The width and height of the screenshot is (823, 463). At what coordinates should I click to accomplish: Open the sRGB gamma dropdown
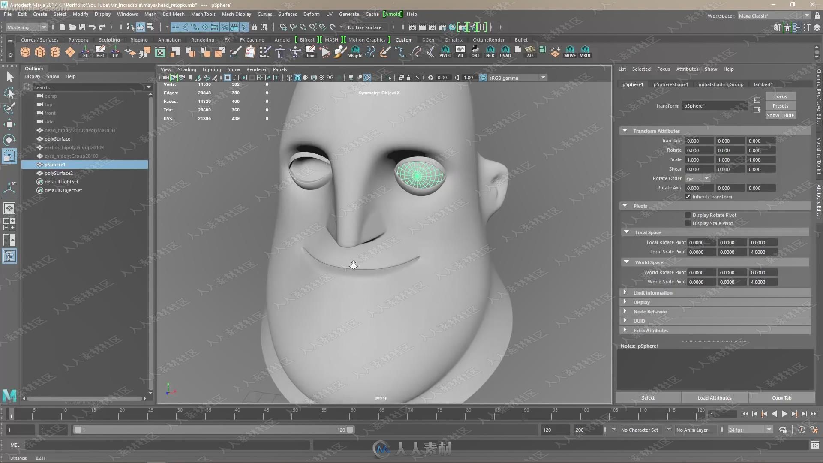point(517,78)
